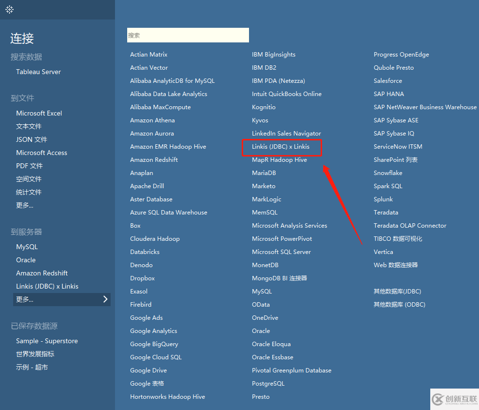Select Linkis (JDBC) x Linkis in sidebar
Screen dimensions: 479x410
tap(47, 287)
